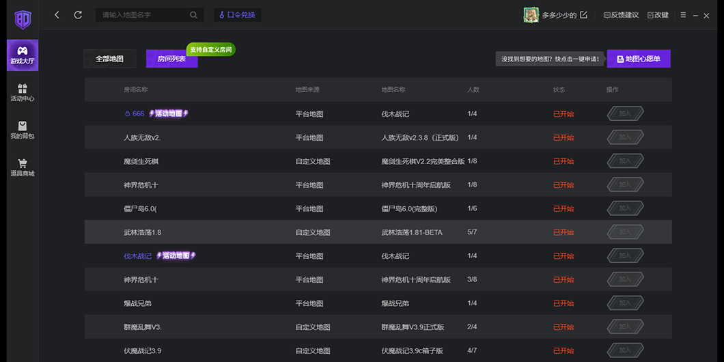Screen dimensions: 724x362
Task: Click player count 4/7 for 伏魔战记
Action: click(x=472, y=350)
